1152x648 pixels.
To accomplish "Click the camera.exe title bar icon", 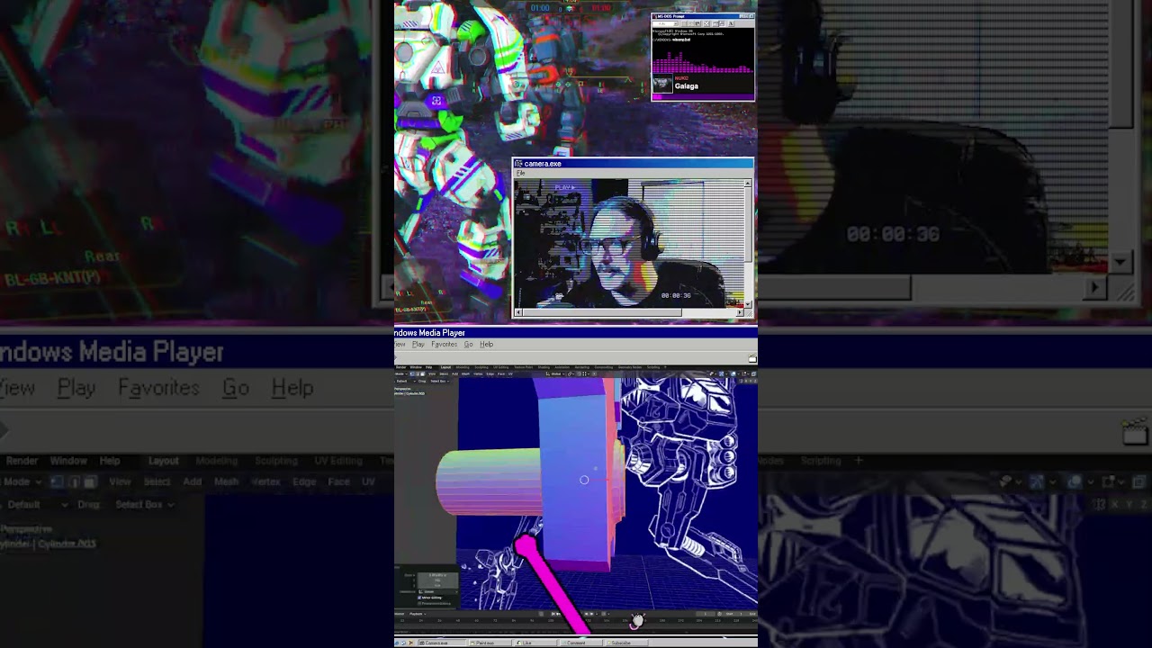I will pos(518,164).
